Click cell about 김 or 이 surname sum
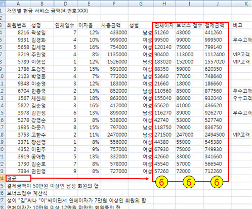Screen dimensions: 252x209 [x=76, y=200]
